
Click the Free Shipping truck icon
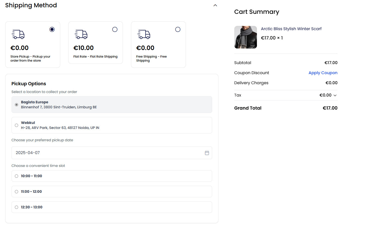[x=144, y=34]
